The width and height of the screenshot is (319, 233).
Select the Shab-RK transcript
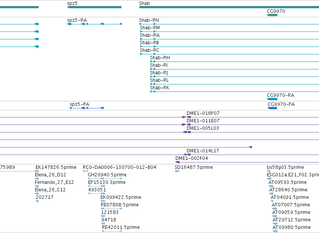[x=160, y=88]
